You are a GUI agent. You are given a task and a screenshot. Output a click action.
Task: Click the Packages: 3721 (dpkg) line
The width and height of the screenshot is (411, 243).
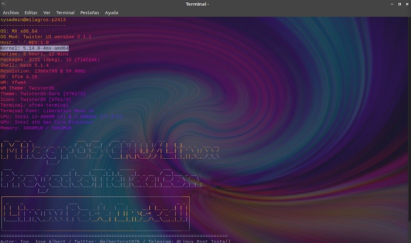pyautogui.click(x=50, y=60)
